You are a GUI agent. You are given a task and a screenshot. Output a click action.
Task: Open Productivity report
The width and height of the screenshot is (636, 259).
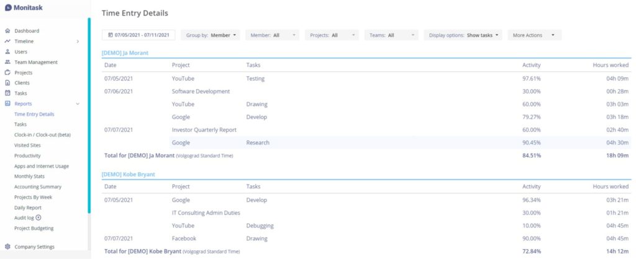27,156
